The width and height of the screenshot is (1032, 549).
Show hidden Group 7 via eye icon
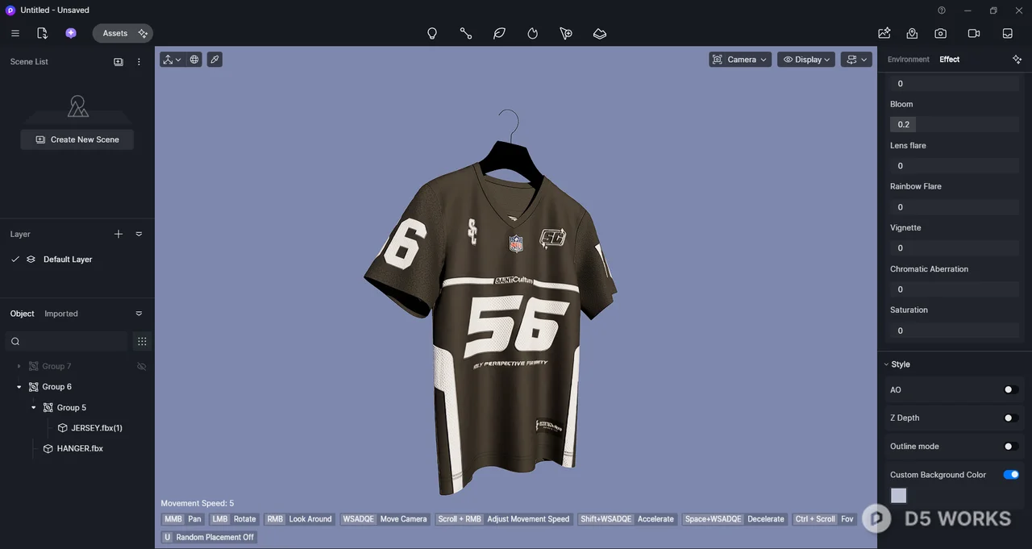point(142,367)
